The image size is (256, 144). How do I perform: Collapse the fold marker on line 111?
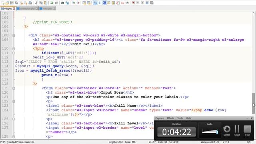(x=14, y=53)
